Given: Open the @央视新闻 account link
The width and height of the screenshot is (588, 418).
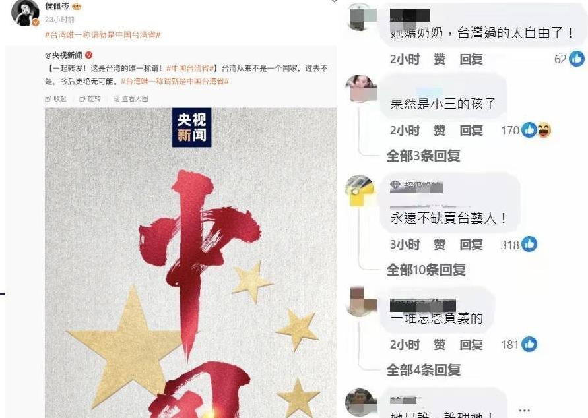Looking at the screenshot, I should point(63,55).
